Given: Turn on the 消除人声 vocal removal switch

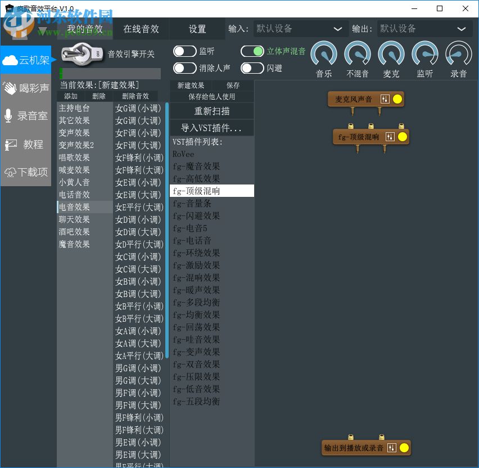Looking at the screenshot, I should pyautogui.click(x=185, y=69).
